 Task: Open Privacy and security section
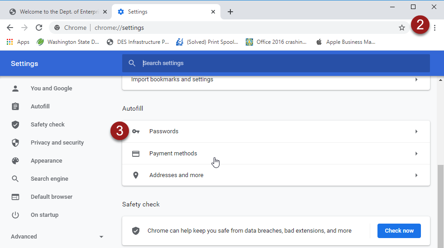pyautogui.click(x=57, y=143)
